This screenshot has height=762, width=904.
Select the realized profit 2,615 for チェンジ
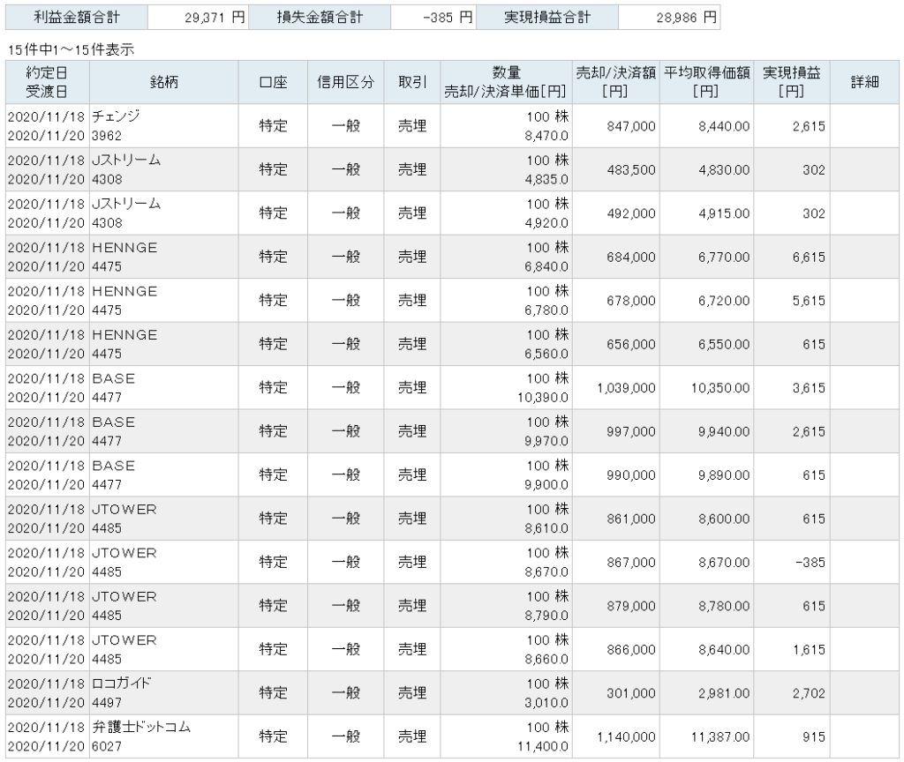tap(809, 127)
